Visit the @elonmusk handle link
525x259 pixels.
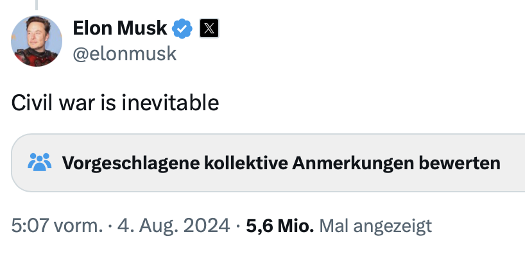click(125, 54)
